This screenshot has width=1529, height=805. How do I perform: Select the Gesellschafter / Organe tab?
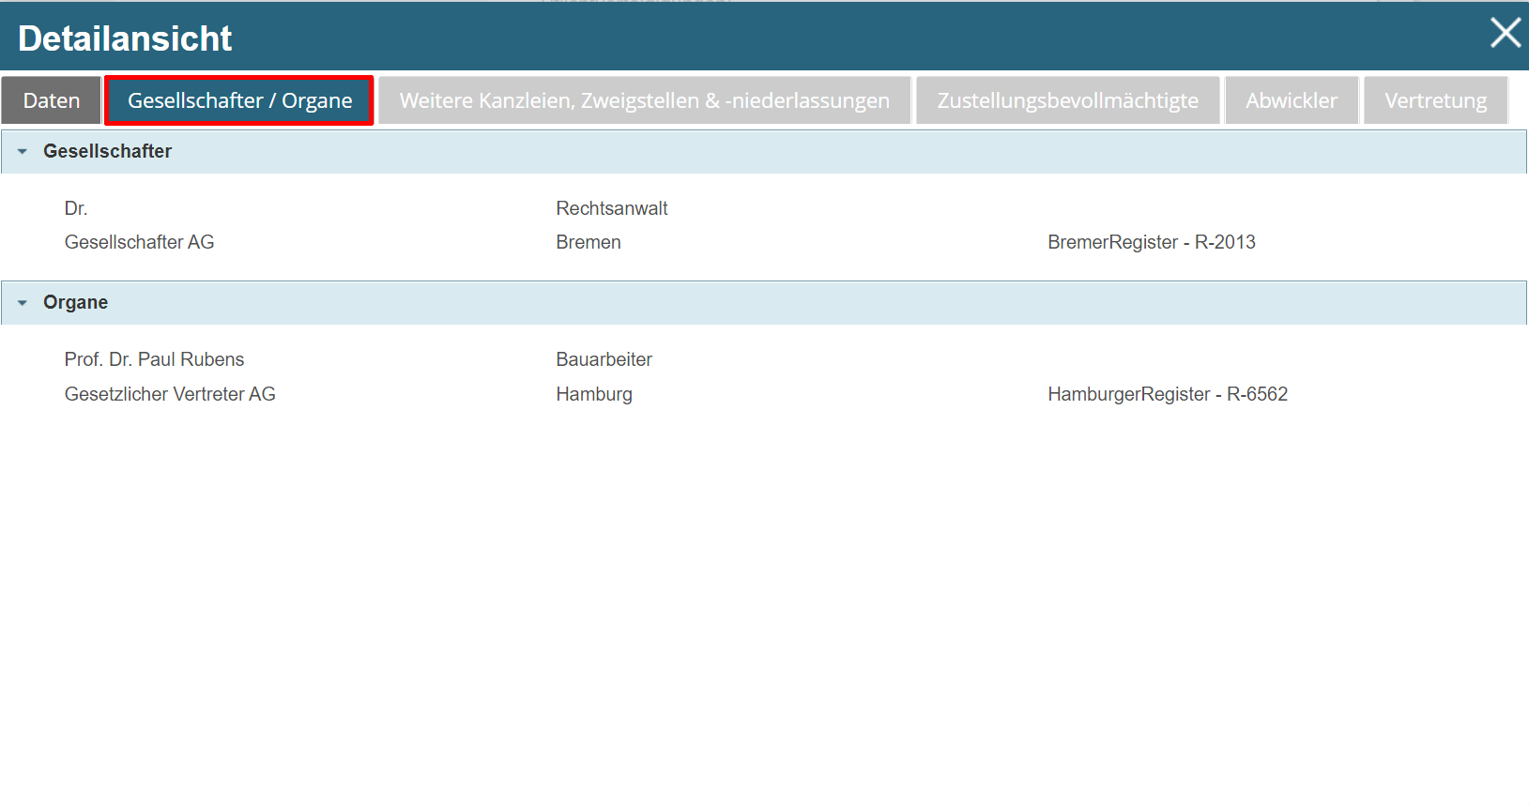(x=239, y=100)
